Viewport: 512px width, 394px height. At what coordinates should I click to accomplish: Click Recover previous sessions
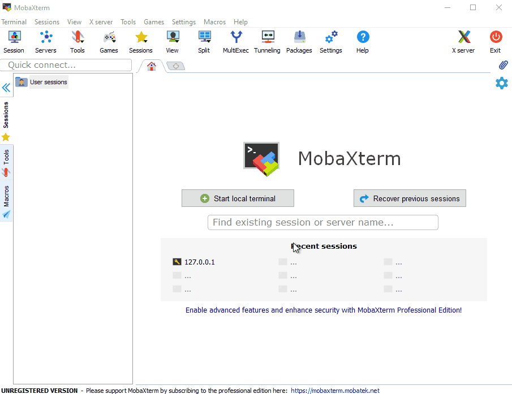tap(410, 198)
